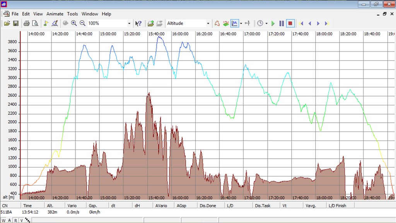Expand the graph view options arrow

coord(241,24)
